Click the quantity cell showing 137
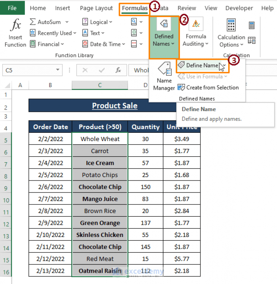Screen dimensions: 277x284 click(146, 223)
